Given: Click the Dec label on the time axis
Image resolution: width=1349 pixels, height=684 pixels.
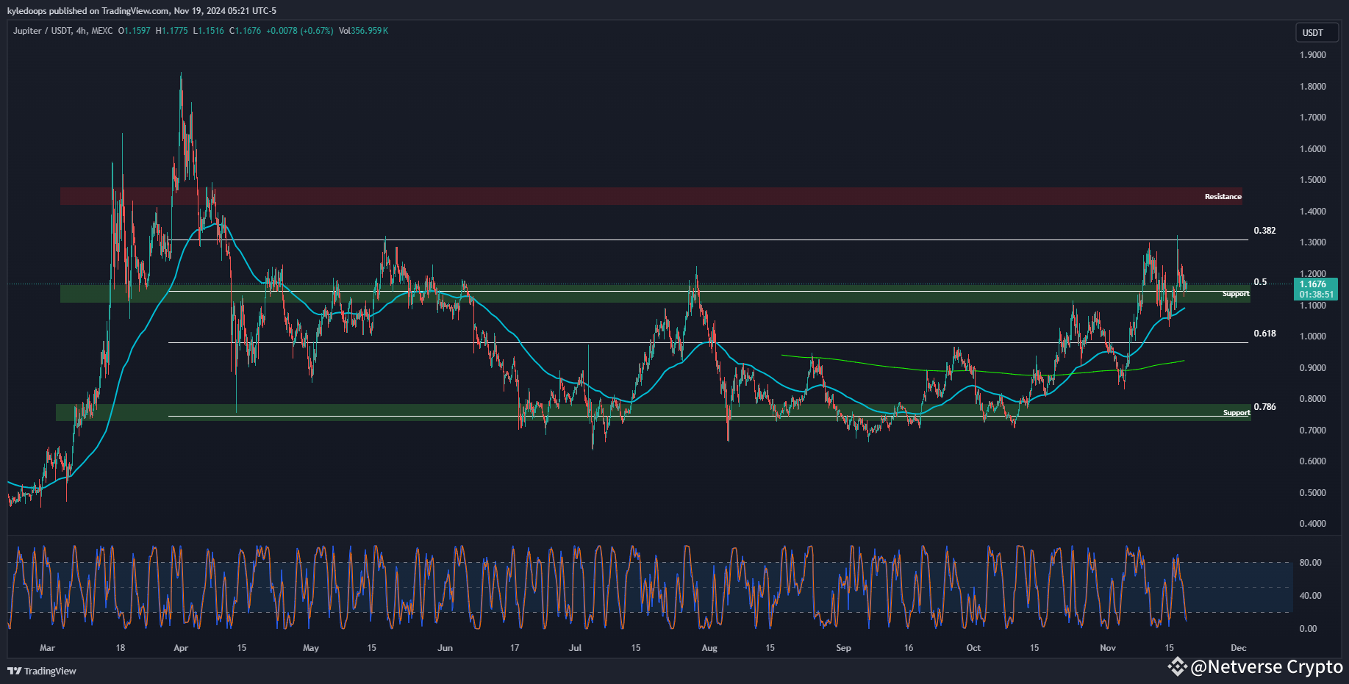Looking at the screenshot, I should (x=1238, y=648).
